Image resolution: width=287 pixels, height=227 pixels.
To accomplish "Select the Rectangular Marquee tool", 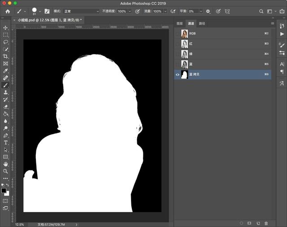I will click(5, 35).
